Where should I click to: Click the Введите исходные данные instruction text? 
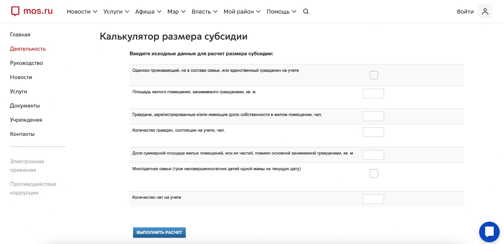point(201,54)
